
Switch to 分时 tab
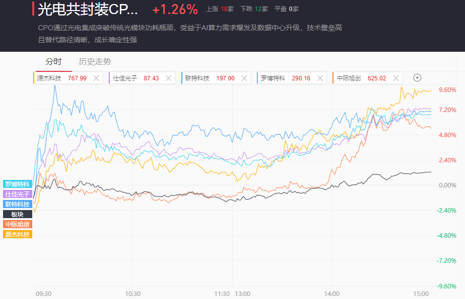click(x=53, y=62)
